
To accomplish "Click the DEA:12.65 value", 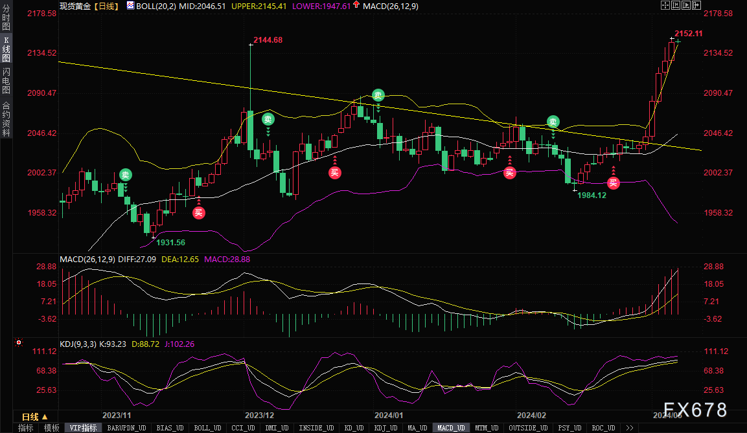I will click(180, 260).
